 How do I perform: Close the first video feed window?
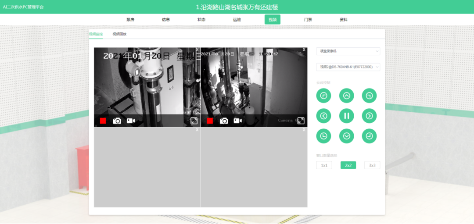coord(197,50)
